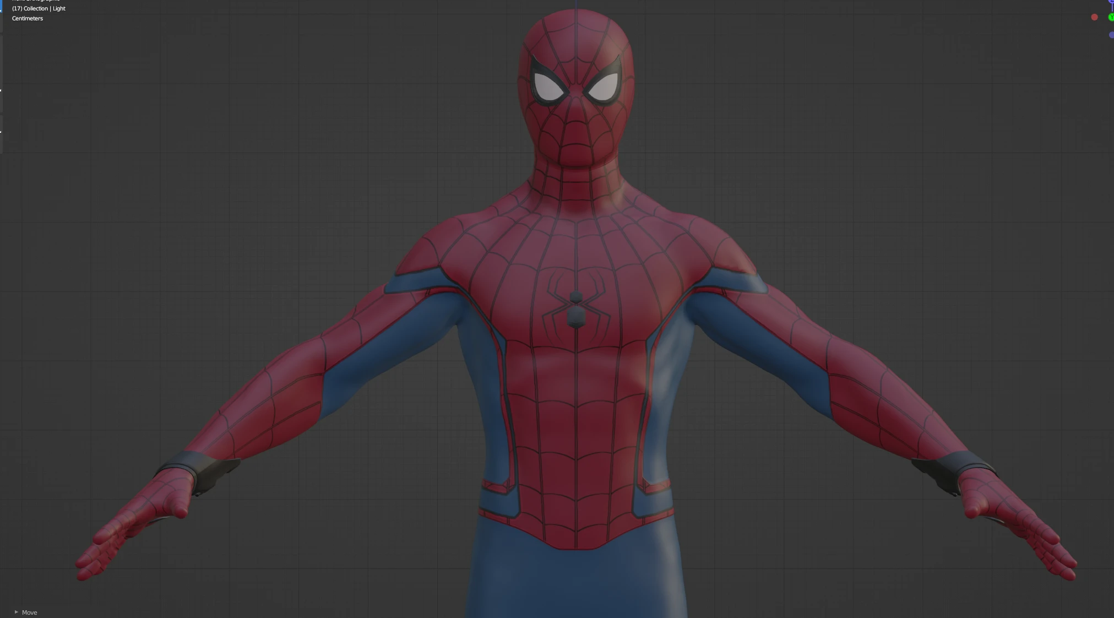Click the '(17) Collection | Light' overlay text

tap(39, 8)
